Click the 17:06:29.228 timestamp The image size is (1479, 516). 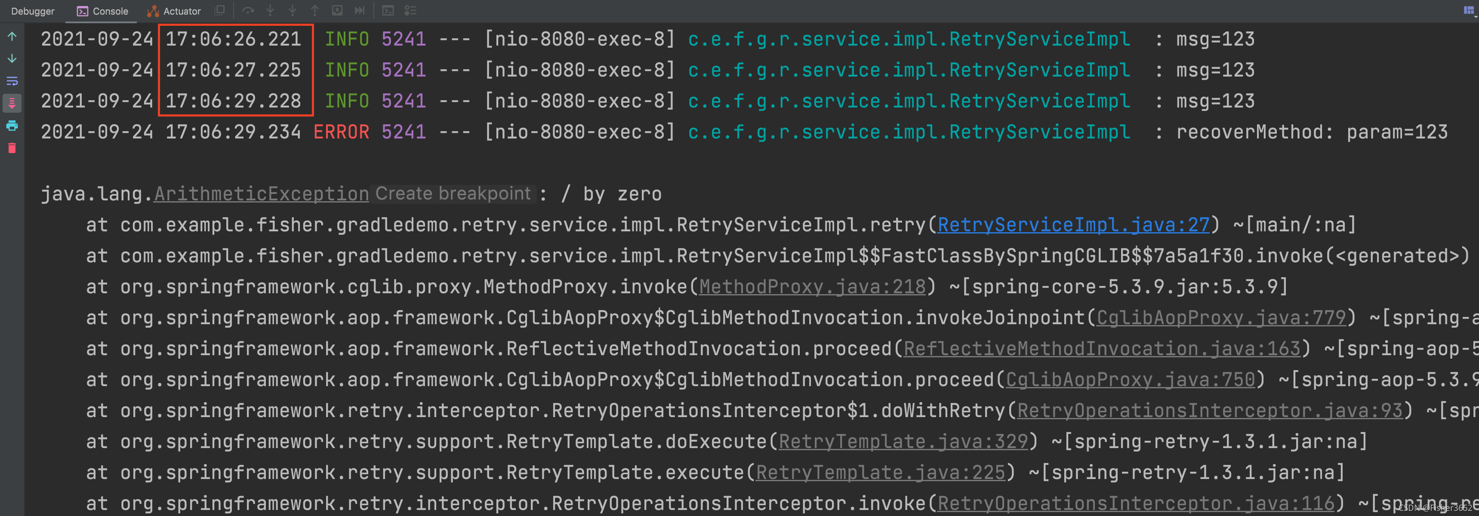pos(233,101)
